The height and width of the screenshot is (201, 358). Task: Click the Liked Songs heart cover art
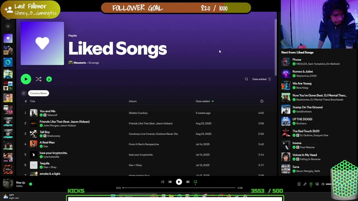pyautogui.click(x=42, y=44)
